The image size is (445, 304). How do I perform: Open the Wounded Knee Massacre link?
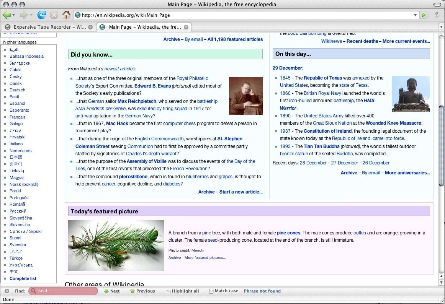click(x=393, y=123)
